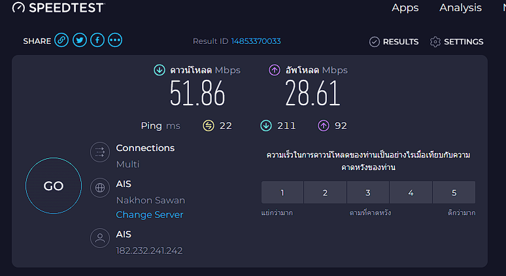Rate download speed as 5

point(454,193)
